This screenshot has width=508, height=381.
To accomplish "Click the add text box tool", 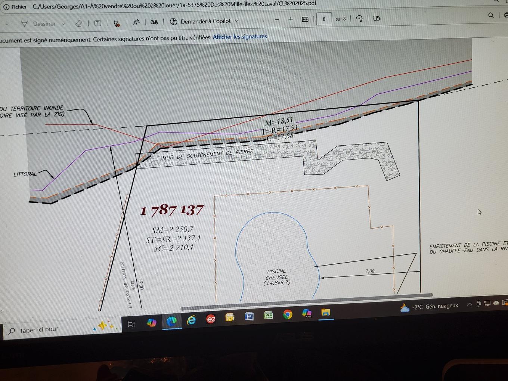I will click(x=97, y=23).
